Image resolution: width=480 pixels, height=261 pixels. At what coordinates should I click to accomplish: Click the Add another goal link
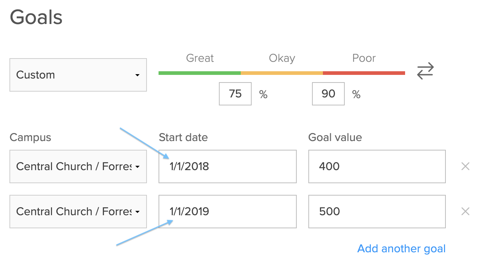[x=401, y=248]
